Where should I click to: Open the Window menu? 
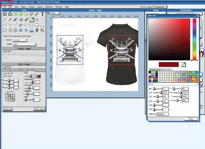[x=59, y=7]
